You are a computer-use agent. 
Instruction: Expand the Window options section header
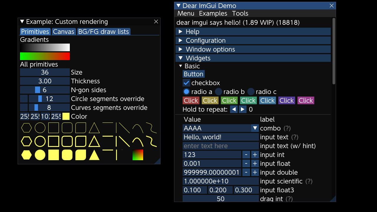[253, 49]
